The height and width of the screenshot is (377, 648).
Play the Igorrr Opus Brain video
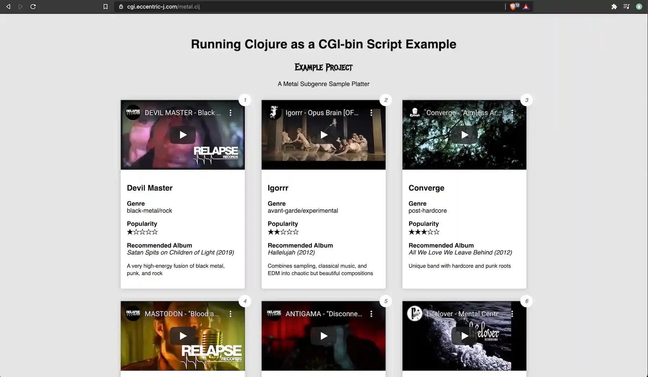pos(324,135)
